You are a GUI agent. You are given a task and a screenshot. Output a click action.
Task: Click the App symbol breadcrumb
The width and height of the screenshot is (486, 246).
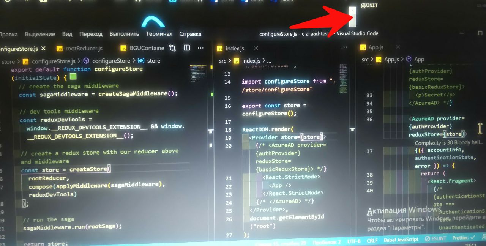coord(419,59)
